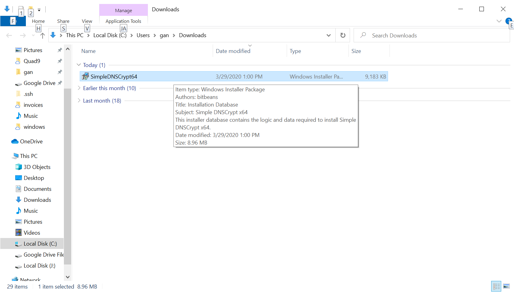The height and width of the screenshot is (294, 514).
Task: Switch to details view in status bar
Action: [496, 286]
